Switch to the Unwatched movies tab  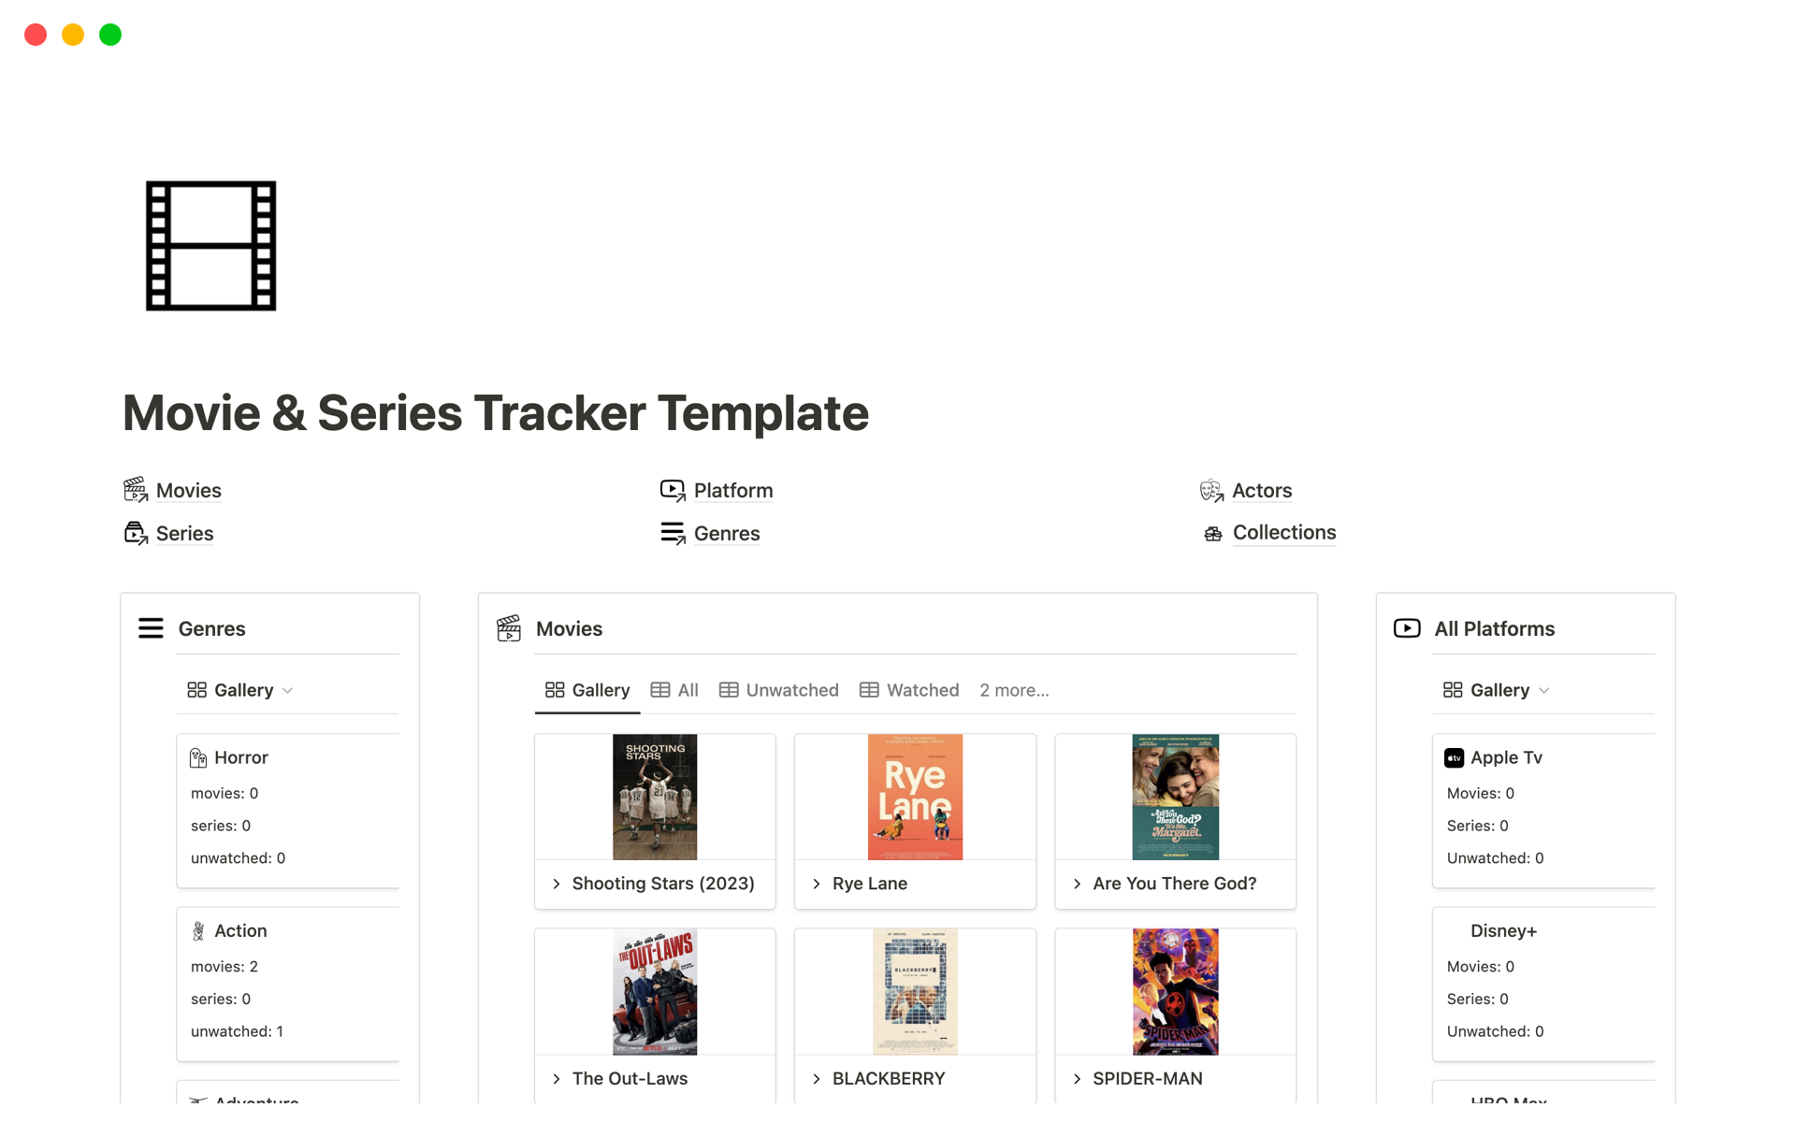point(779,690)
